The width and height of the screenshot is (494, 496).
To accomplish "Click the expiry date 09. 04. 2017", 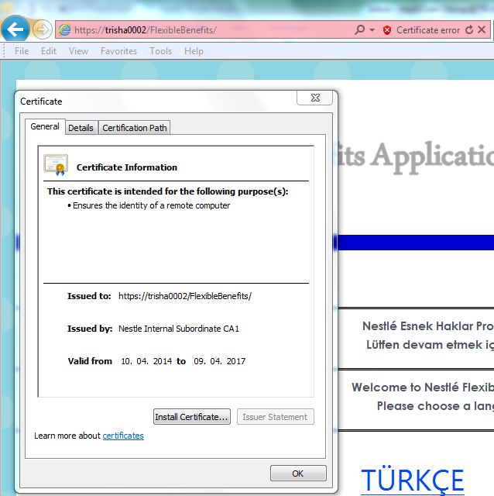I will [220, 361].
